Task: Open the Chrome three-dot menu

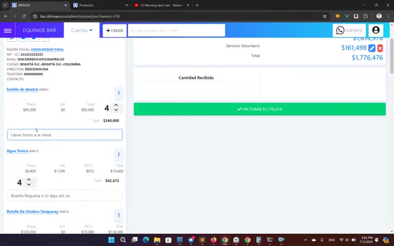Action: pos(388,17)
